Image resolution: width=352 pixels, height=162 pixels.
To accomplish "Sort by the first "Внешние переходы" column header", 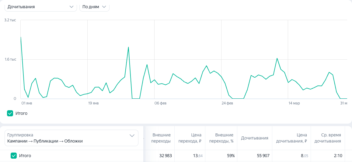I will [161, 138].
